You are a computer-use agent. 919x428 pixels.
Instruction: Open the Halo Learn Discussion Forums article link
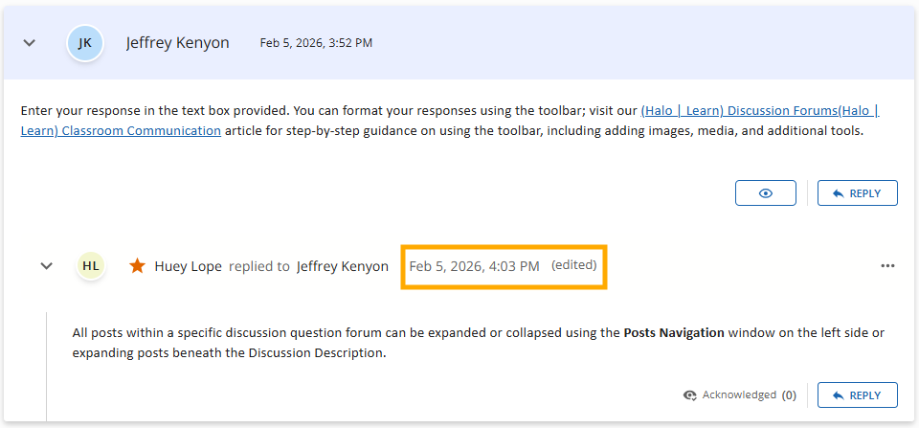pos(759,111)
